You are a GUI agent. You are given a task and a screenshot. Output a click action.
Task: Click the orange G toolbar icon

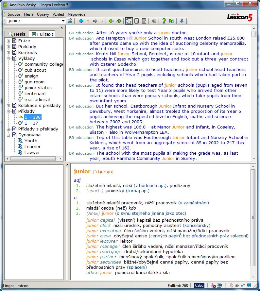[154, 21]
